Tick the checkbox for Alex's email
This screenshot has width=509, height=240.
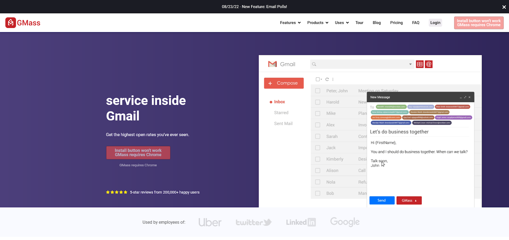coord(317,125)
